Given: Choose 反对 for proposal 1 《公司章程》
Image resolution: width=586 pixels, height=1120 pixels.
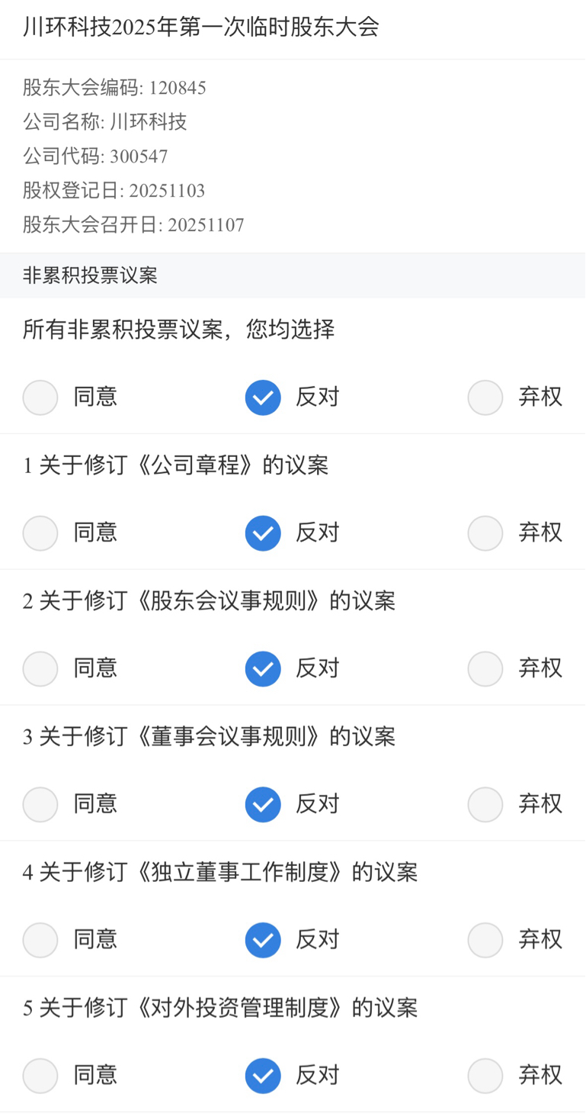Looking at the screenshot, I should coord(263,533).
